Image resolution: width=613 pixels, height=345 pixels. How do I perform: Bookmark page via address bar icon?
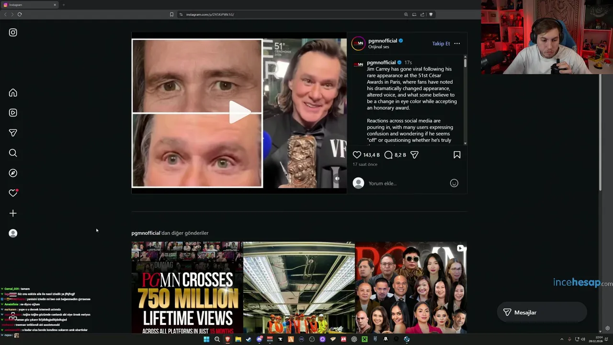pos(171,14)
